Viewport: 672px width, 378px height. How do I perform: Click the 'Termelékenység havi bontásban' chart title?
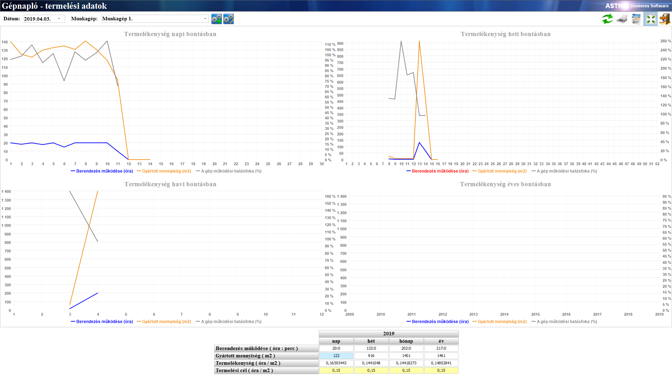point(170,184)
